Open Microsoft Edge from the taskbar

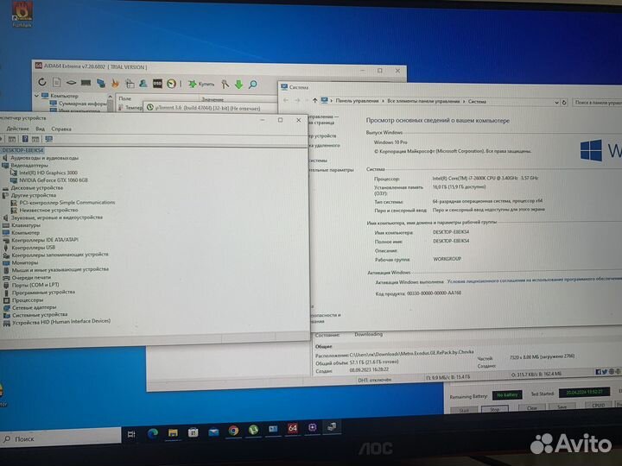click(x=152, y=433)
